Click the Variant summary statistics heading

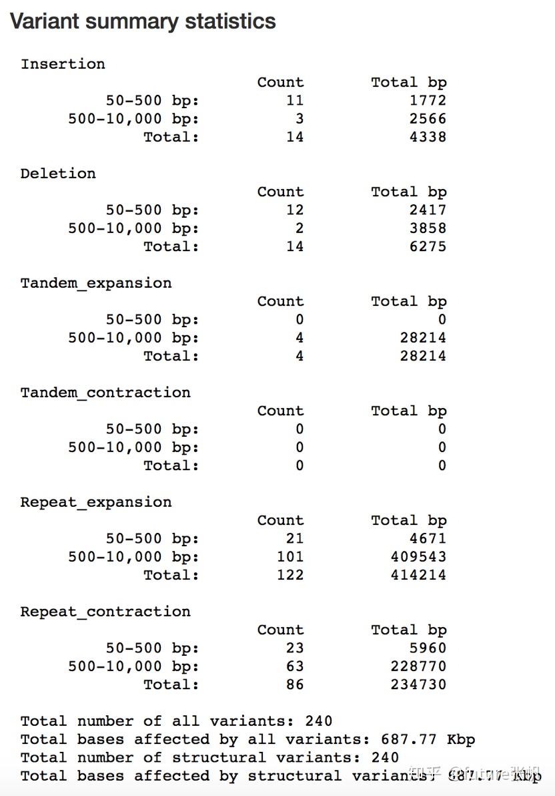coord(143,21)
